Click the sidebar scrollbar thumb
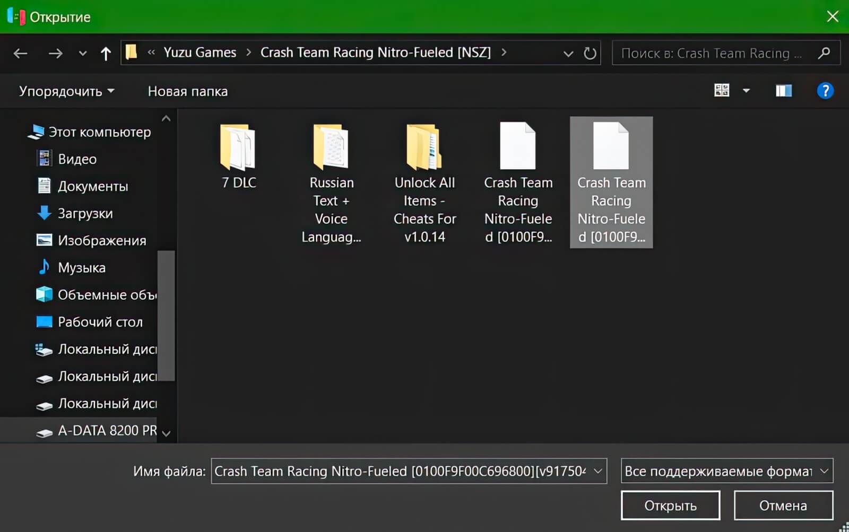Viewport: 849px width, 532px height. (x=166, y=316)
